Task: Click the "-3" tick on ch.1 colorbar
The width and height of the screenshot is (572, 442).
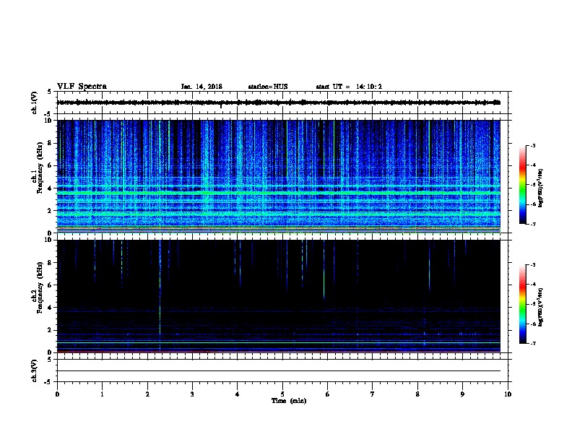Action: pyautogui.click(x=532, y=145)
